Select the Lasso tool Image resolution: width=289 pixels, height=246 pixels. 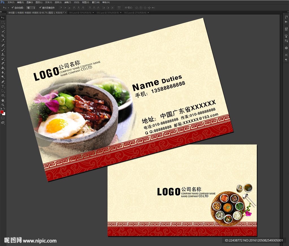(x=3, y=27)
